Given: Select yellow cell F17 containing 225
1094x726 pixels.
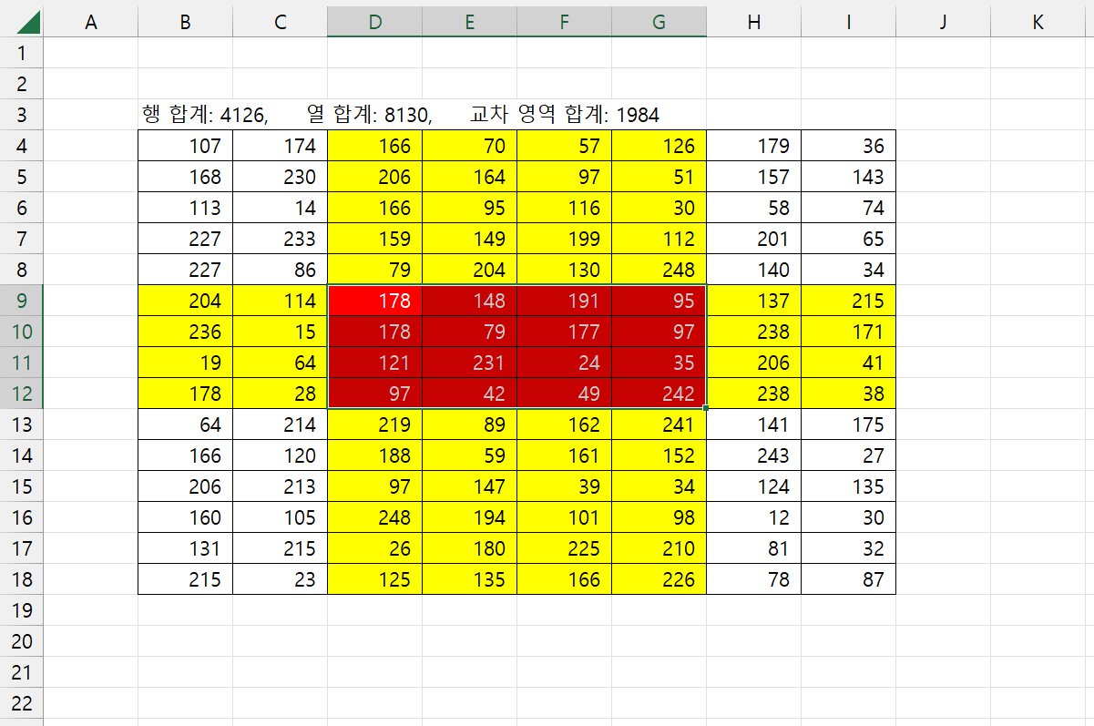Looking at the screenshot, I should click(564, 548).
